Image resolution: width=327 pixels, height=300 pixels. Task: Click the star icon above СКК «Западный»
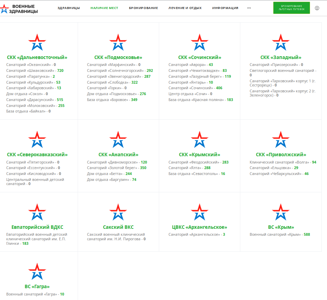(x=281, y=42)
